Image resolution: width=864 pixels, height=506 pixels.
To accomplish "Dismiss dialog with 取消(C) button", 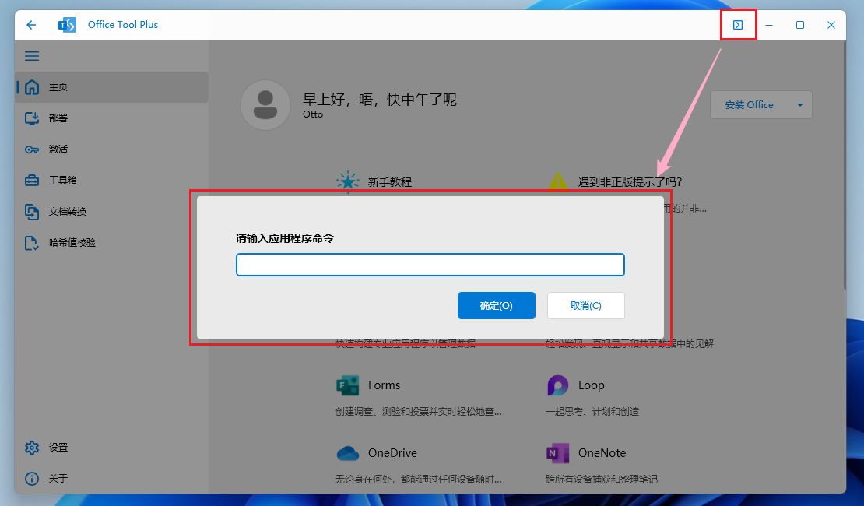I will 586,305.
